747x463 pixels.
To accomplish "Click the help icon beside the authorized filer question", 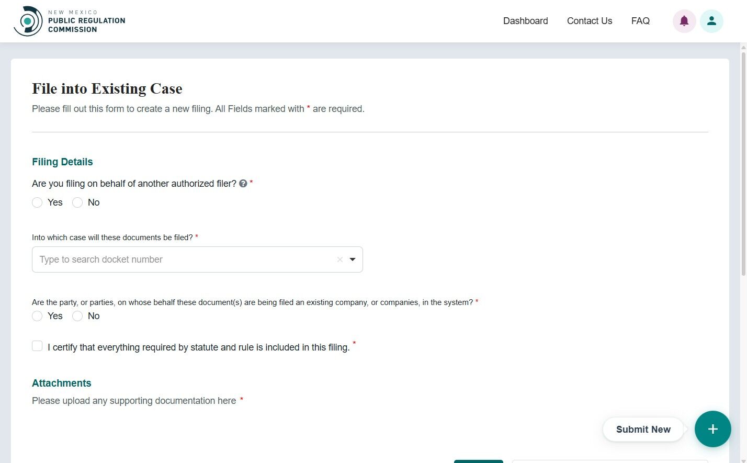I will coord(243,184).
